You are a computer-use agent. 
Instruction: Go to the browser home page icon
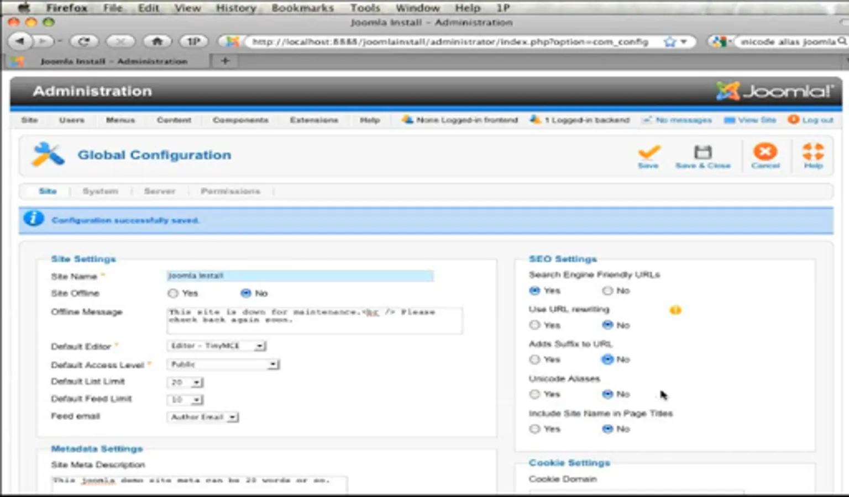[158, 41]
